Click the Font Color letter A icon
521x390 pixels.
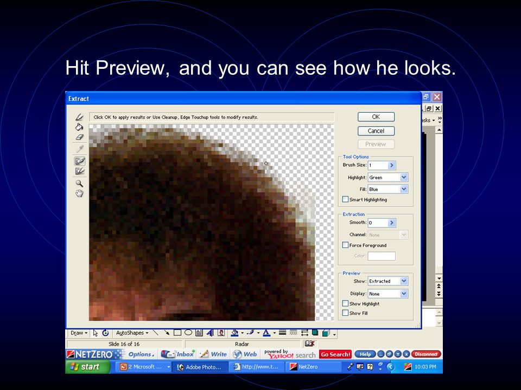pyautogui.click(x=266, y=333)
